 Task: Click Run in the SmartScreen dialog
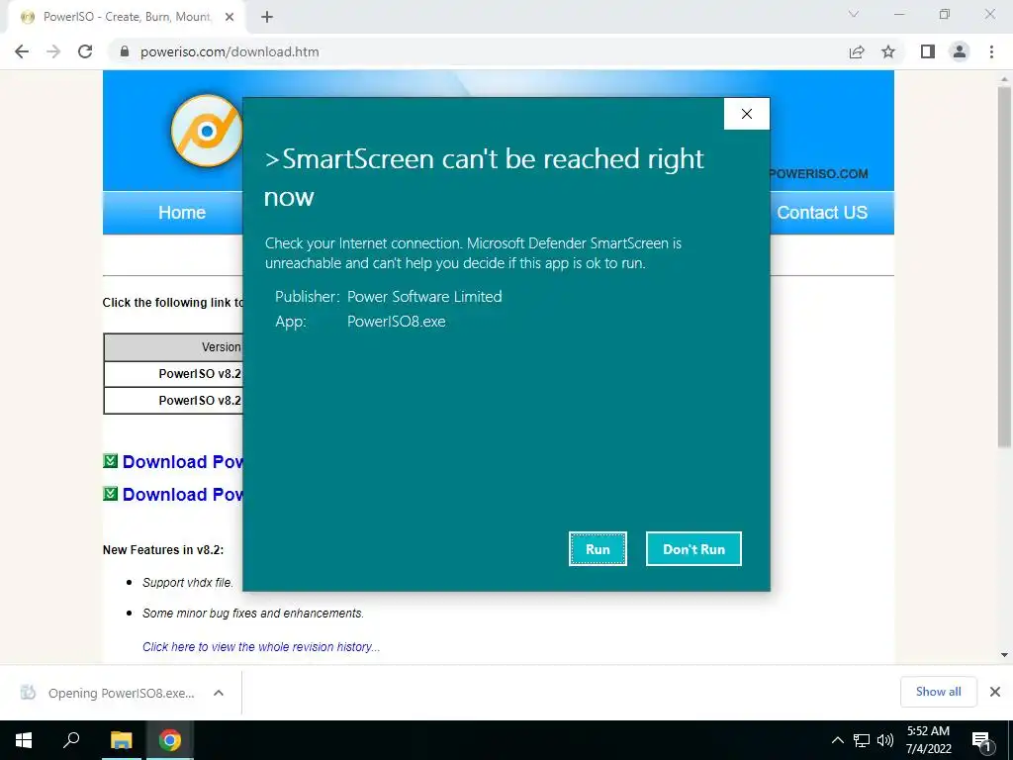[598, 548]
